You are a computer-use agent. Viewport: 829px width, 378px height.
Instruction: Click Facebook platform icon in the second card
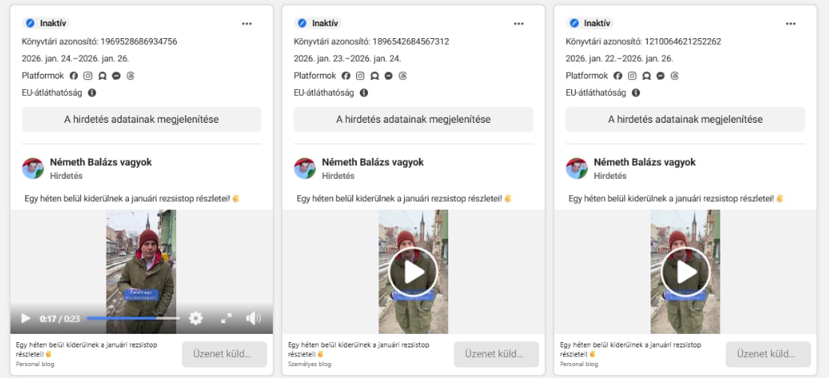[x=346, y=76]
